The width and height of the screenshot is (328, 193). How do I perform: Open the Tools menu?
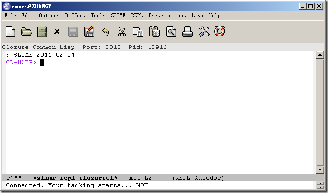[98, 15]
